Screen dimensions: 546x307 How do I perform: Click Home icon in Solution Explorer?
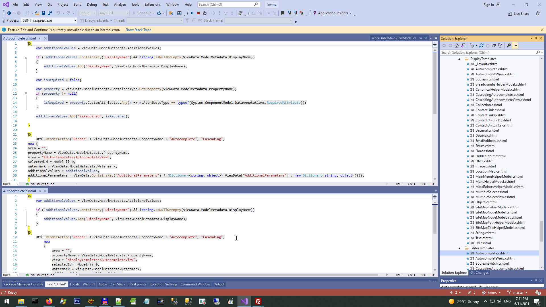coord(457,45)
